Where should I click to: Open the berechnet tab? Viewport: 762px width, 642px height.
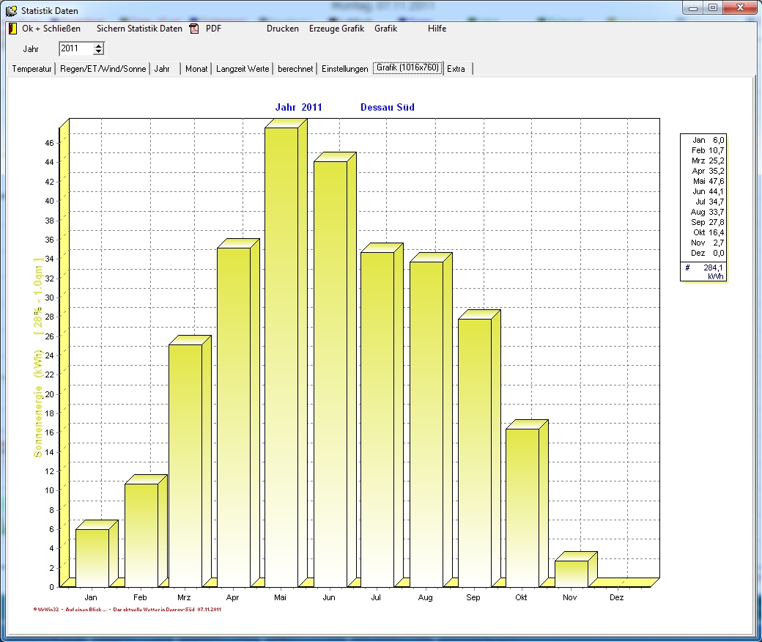(x=295, y=69)
